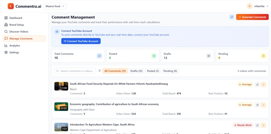Click the Commentra.ai logo icon
Viewport: 271px width, 134px height.
[x=11, y=6]
